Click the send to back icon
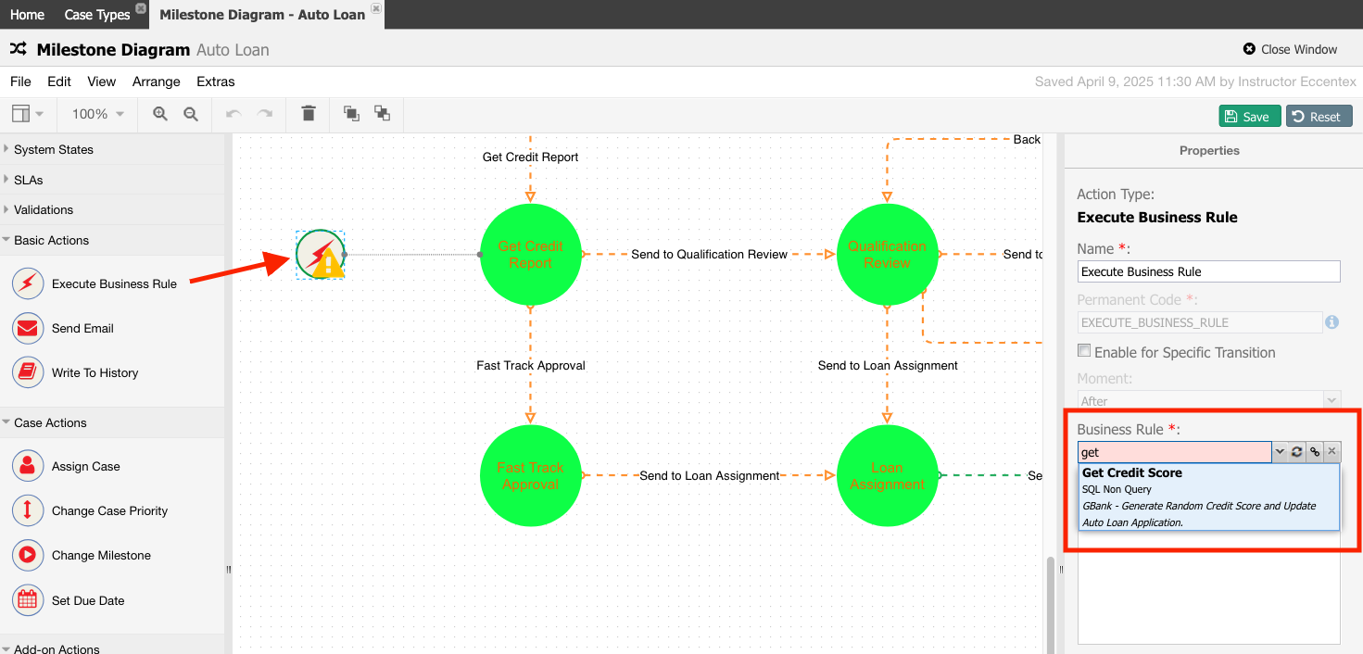The height and width of the screenshot is (654, 1363). point(382,113)
